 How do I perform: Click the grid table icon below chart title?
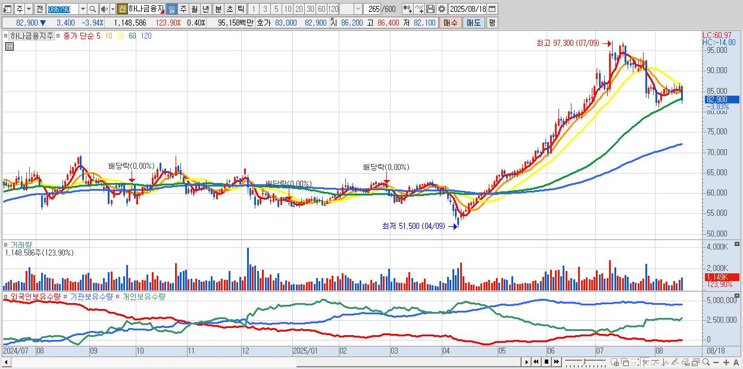tap(9, 46)
